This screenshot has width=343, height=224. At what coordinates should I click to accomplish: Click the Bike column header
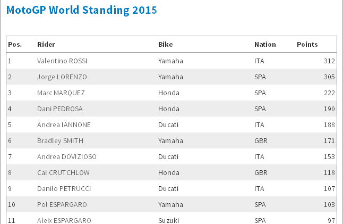point(165,45)
